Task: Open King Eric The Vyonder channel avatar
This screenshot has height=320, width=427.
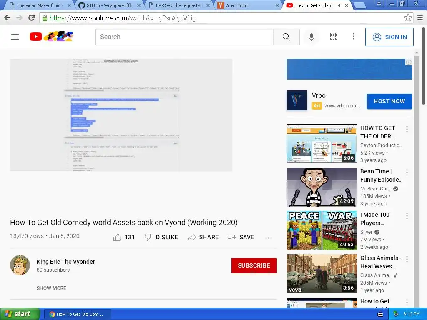Action: (x=20, y=265)
